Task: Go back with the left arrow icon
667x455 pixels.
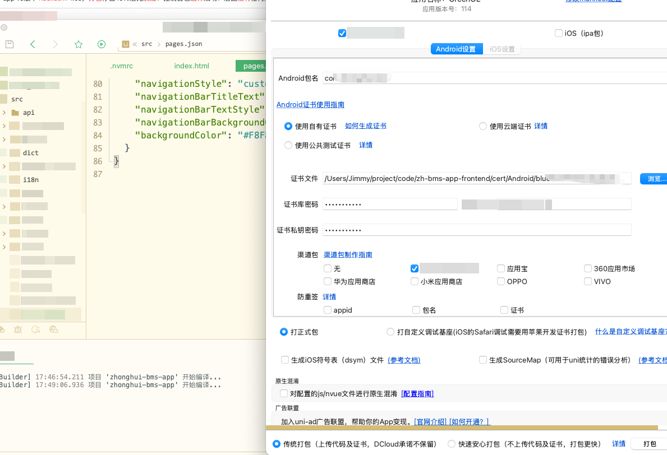Action: click(33, 44)
